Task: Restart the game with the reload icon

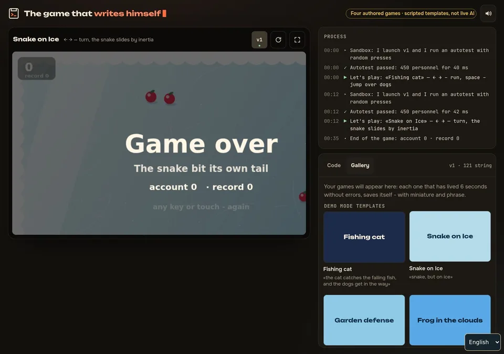Action: [278, 40]
